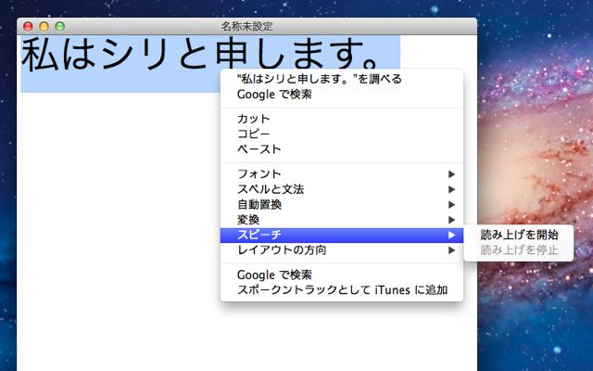This screenshot has height=371, width=593.
Task: Click the greyed-out 読み上げを停止 item
Action: click(x=519, y=250)
